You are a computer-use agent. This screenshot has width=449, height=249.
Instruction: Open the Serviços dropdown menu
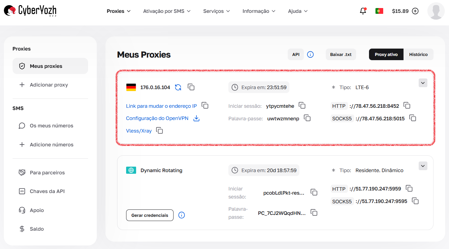[216, 11]
